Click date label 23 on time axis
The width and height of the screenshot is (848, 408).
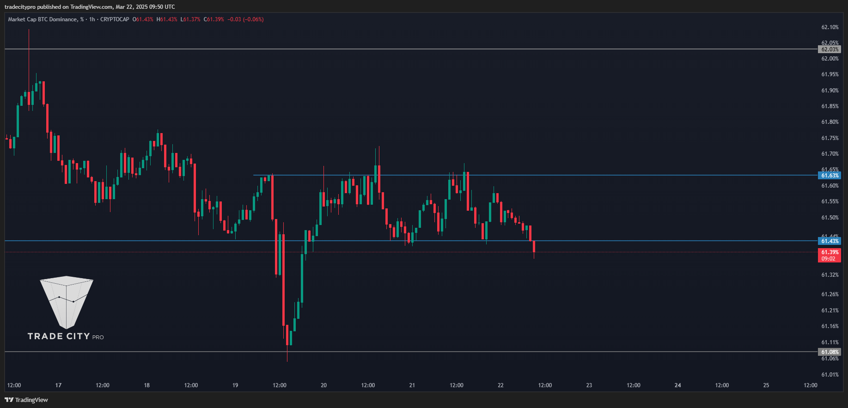(x=589, y=385)
